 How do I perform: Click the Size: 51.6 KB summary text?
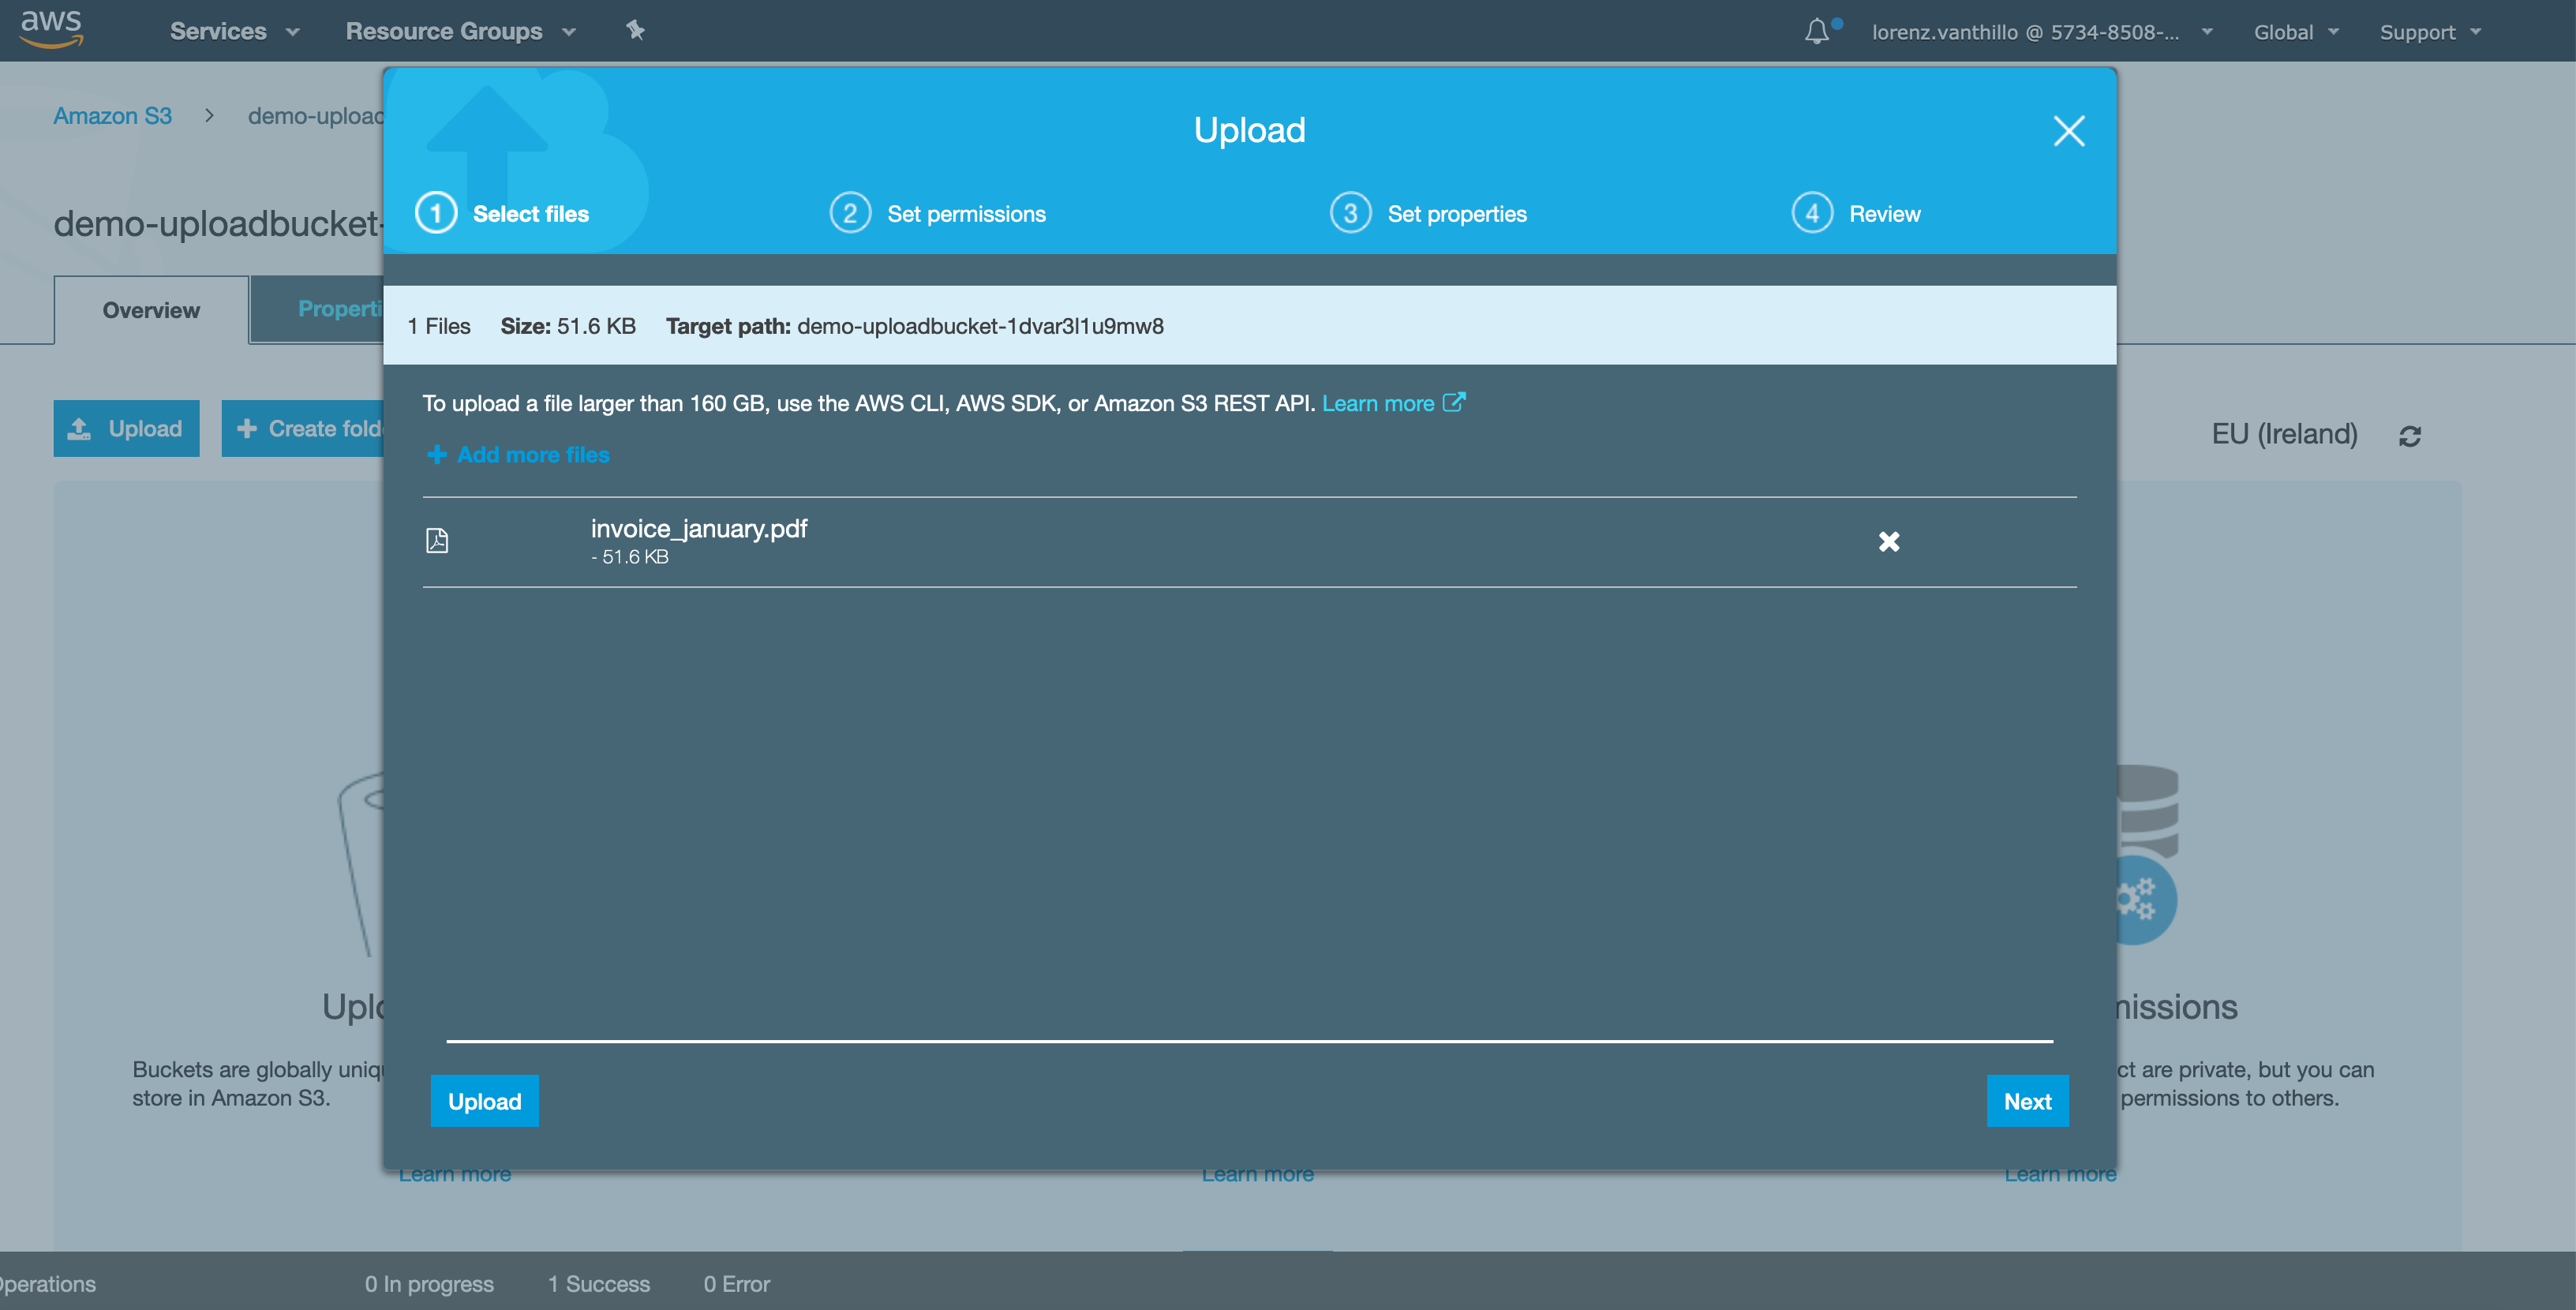[568, 326]
